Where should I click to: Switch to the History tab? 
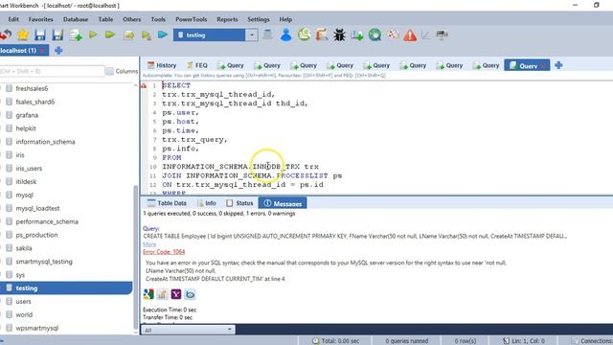click(x=162, y=65)
